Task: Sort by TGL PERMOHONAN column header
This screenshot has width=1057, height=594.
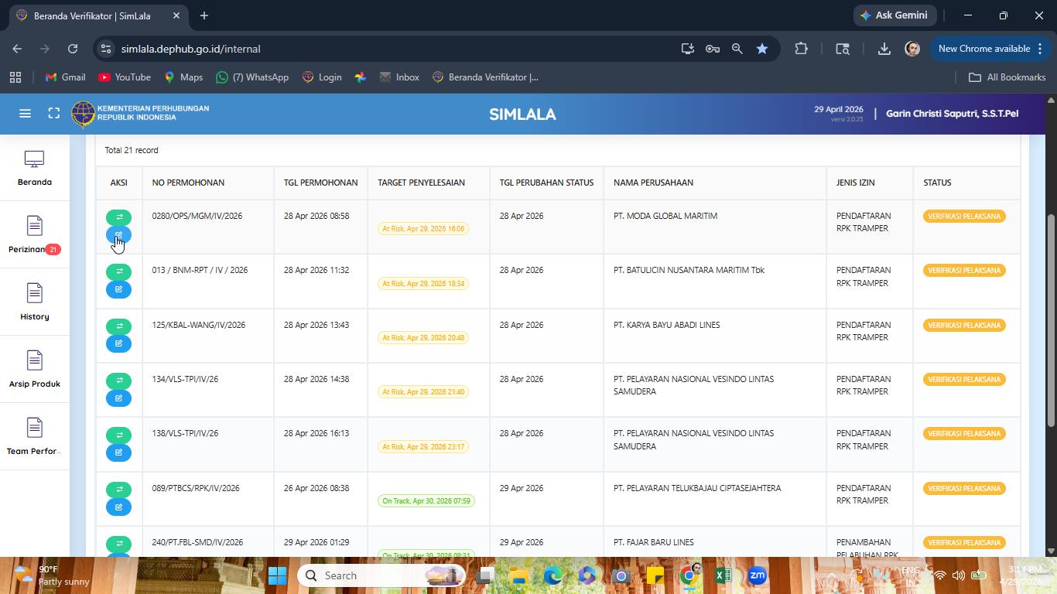Action: click(320, 183)
